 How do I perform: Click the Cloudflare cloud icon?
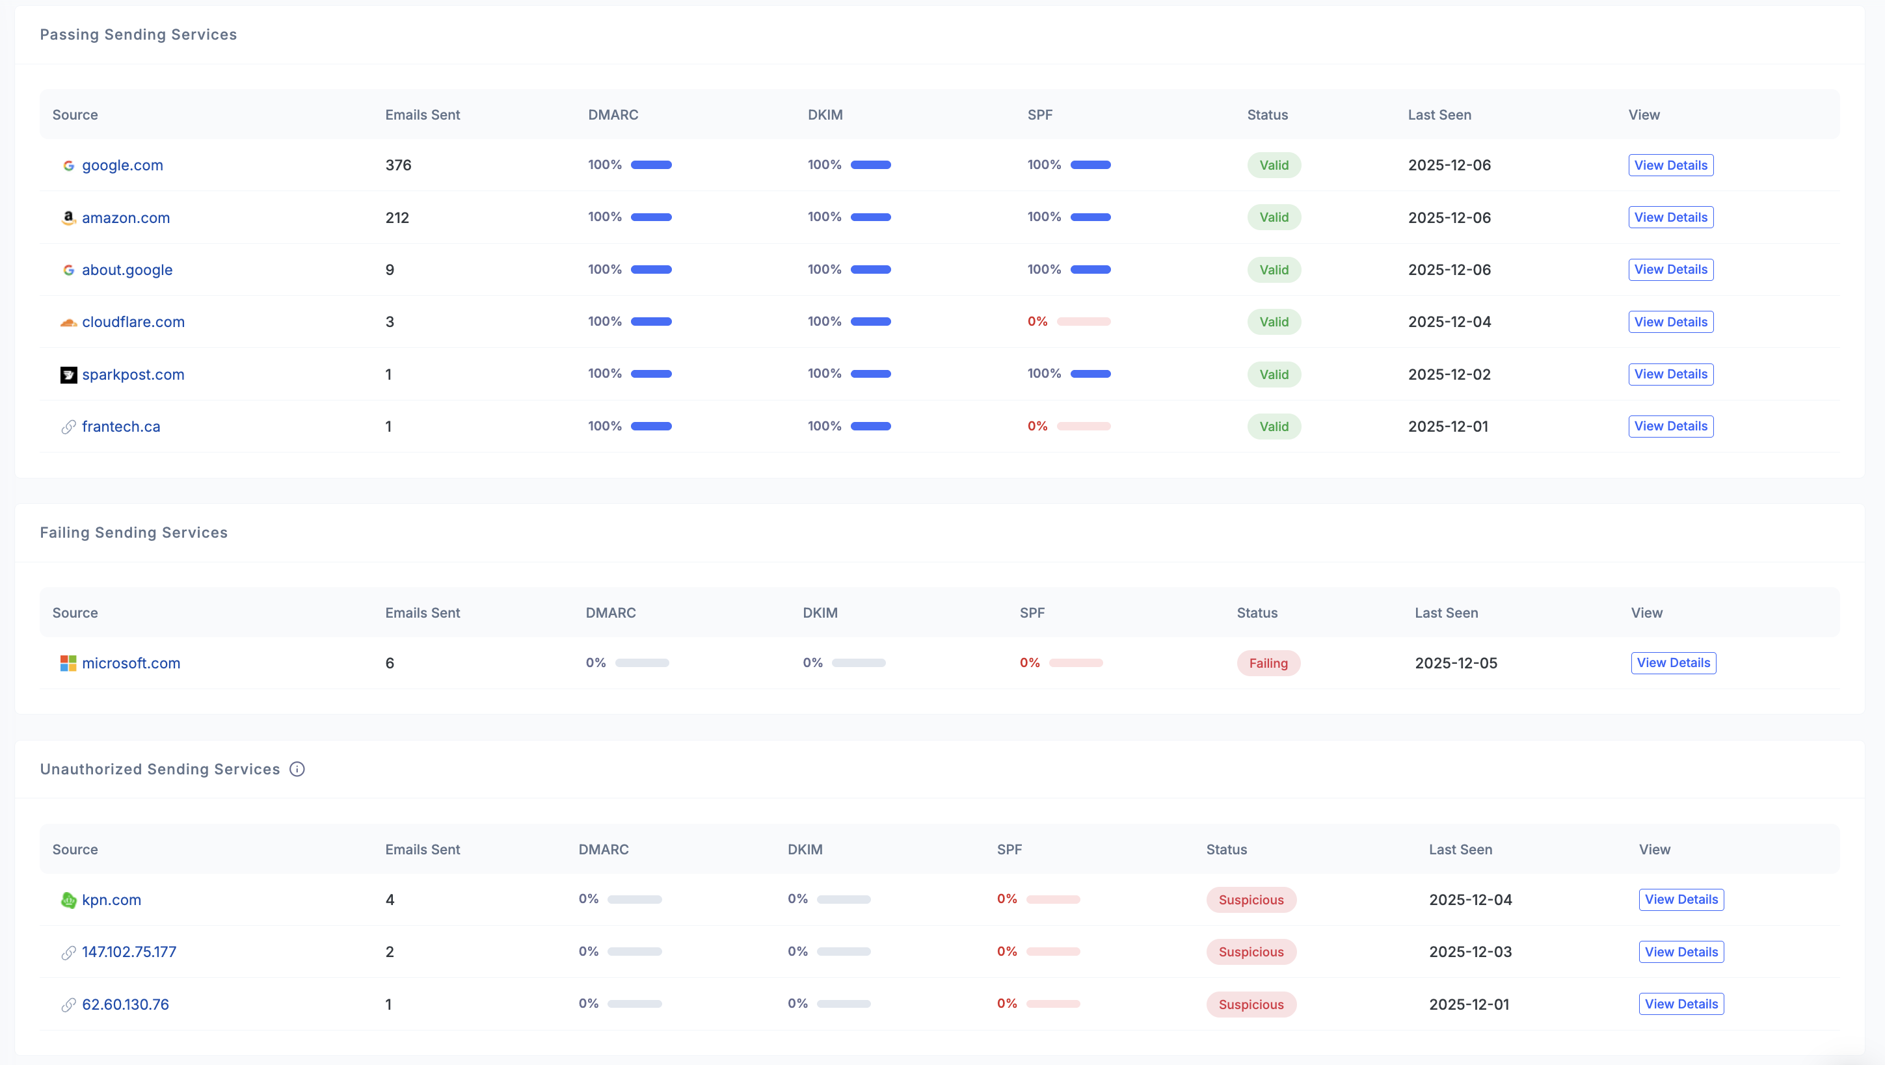(x=69, y=322)
